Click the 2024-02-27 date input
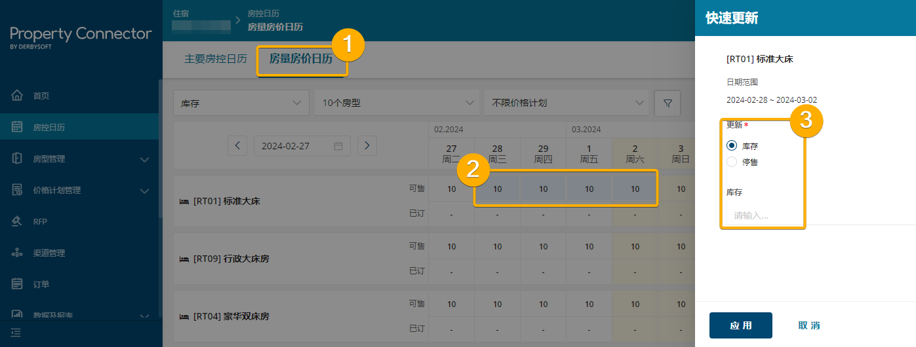Image resolution: width=916 pixels, height=347 pixels. click(302, 146)
